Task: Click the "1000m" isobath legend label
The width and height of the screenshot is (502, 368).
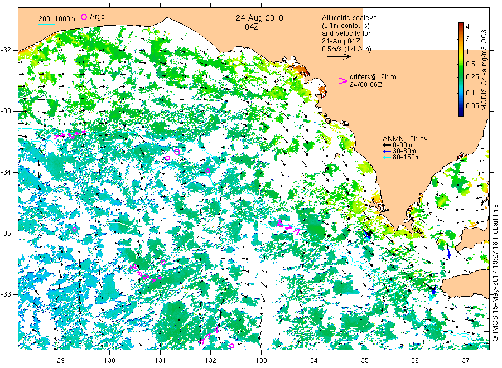Action: tap(65, 18)
